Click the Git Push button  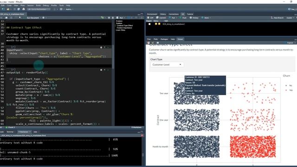pyautogui.click(x=183, y=18)
